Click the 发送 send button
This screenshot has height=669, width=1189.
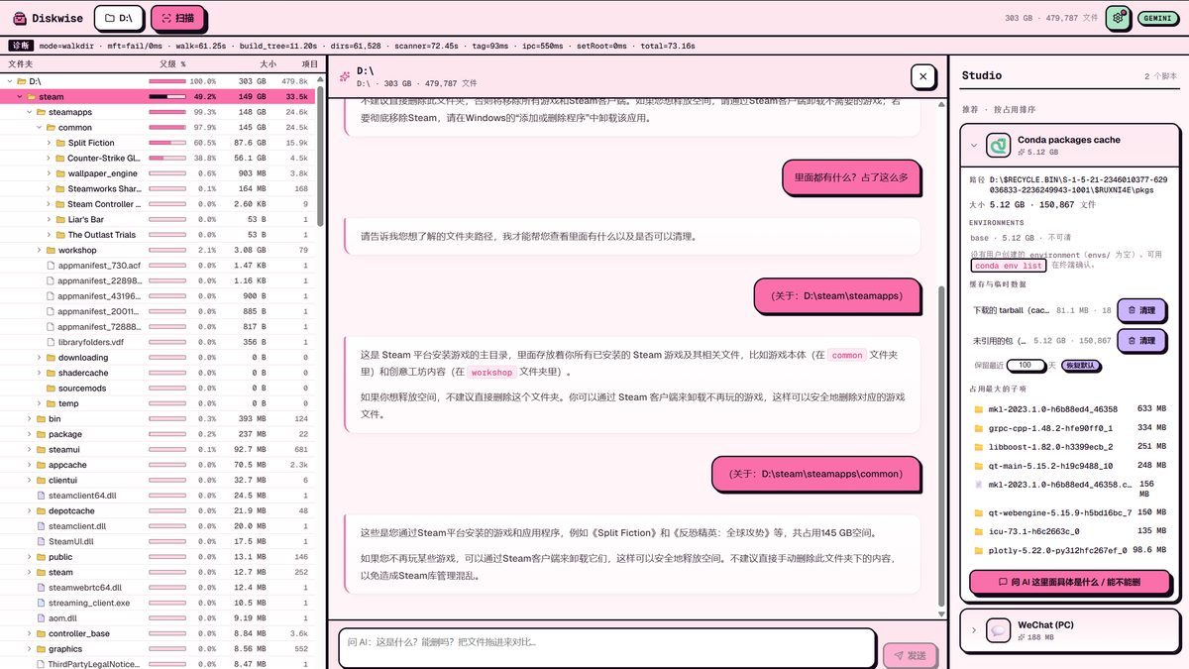tap(910, 655)
